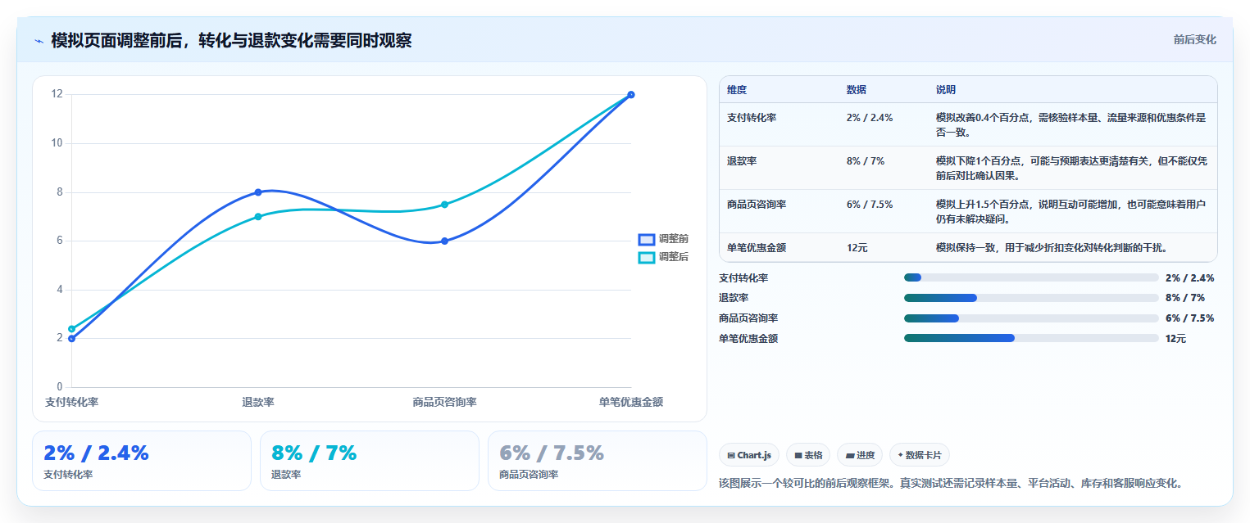Click the 说明 column header
Viewport: 1250px width, 523px height.
click(946, 90)
